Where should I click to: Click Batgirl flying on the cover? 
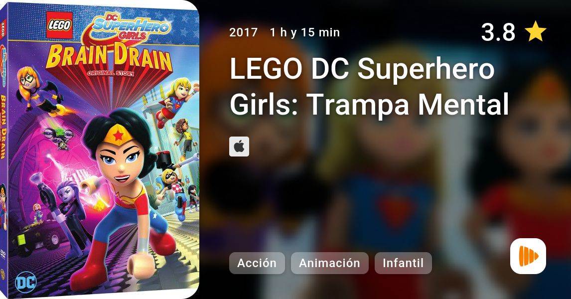37,90
